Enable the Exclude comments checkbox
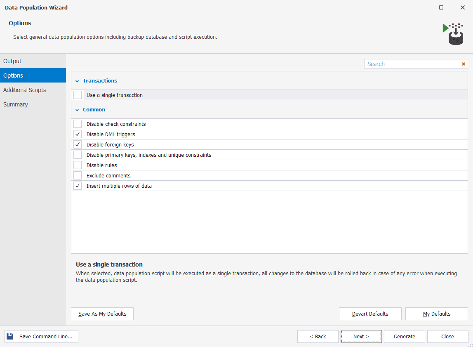Image resolution: width=473 pixels, height=347 pixels. [x=78, y=175]
